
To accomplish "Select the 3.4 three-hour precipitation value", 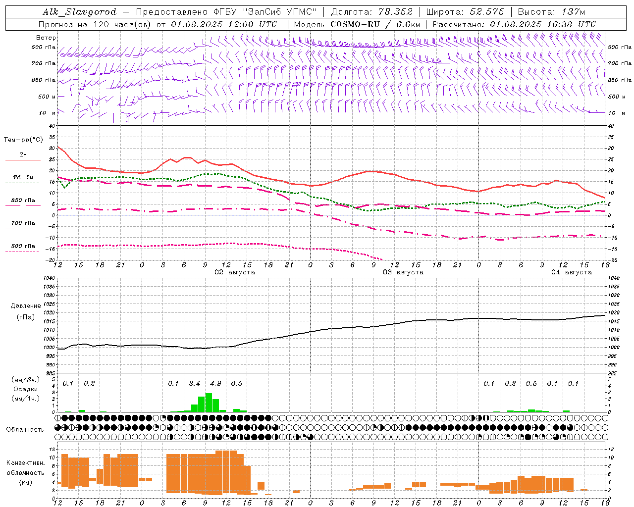I will (195, 384).
